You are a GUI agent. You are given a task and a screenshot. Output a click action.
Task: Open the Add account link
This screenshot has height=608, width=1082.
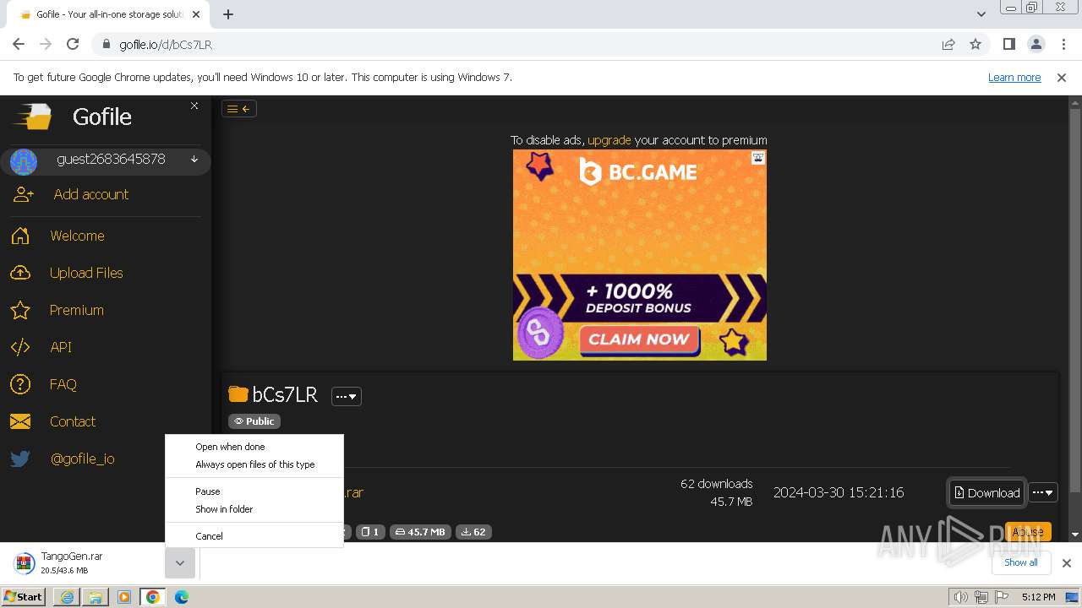click(91, 194)
